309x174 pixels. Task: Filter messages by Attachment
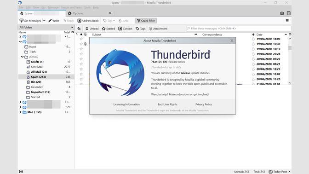[158, 29]
